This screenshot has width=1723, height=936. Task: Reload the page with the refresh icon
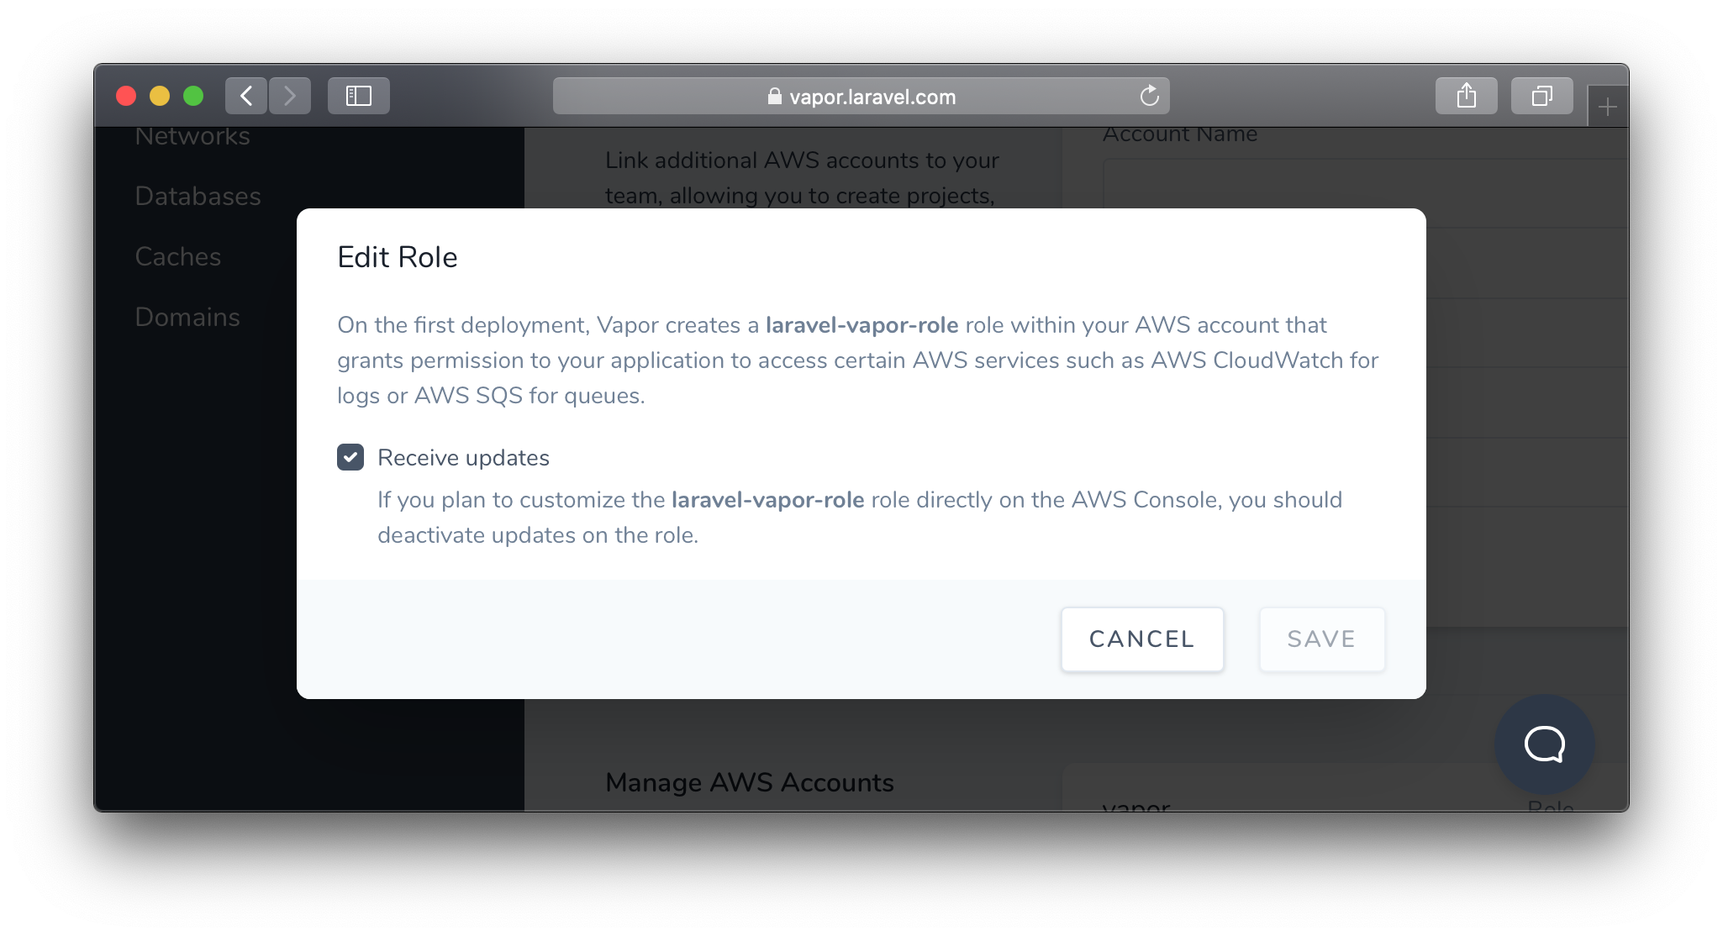click(1149, 96)
